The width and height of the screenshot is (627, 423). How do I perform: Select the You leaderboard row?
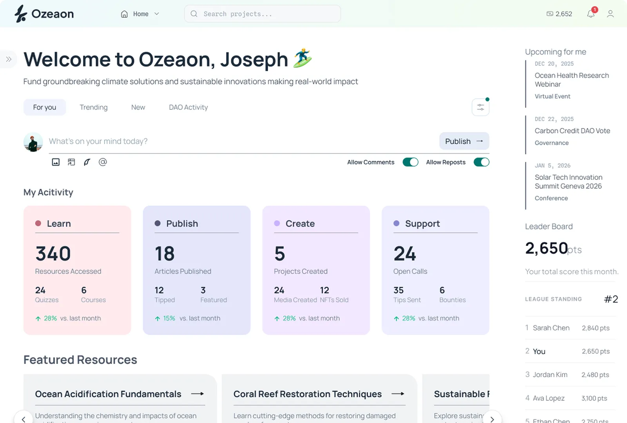tap(570, 351)
